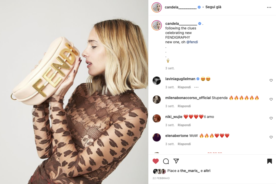Open comment options dots under laviniaguglielman
This screenshot has height=184, width=276.
(196, 87)
